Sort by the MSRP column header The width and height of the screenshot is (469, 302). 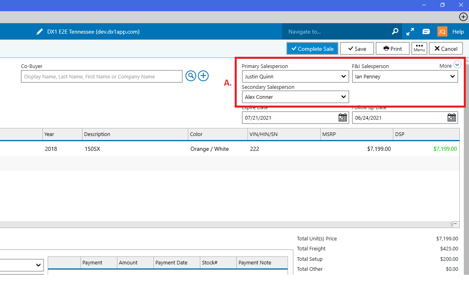[x=356, y=134]
